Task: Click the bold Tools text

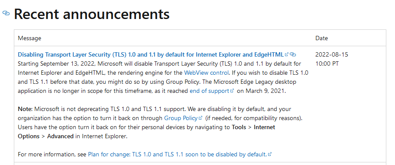Action: coord(239,127)
